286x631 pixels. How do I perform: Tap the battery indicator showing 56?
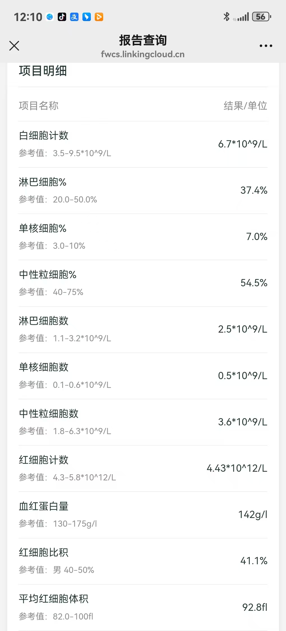coord(261,17)
